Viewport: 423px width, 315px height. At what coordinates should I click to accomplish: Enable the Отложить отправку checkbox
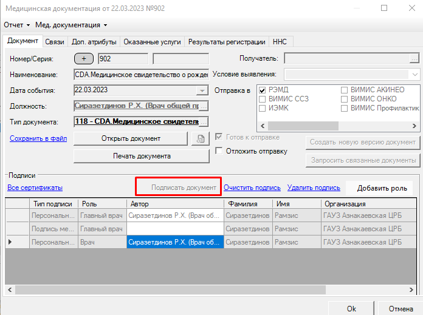point(220,151)
